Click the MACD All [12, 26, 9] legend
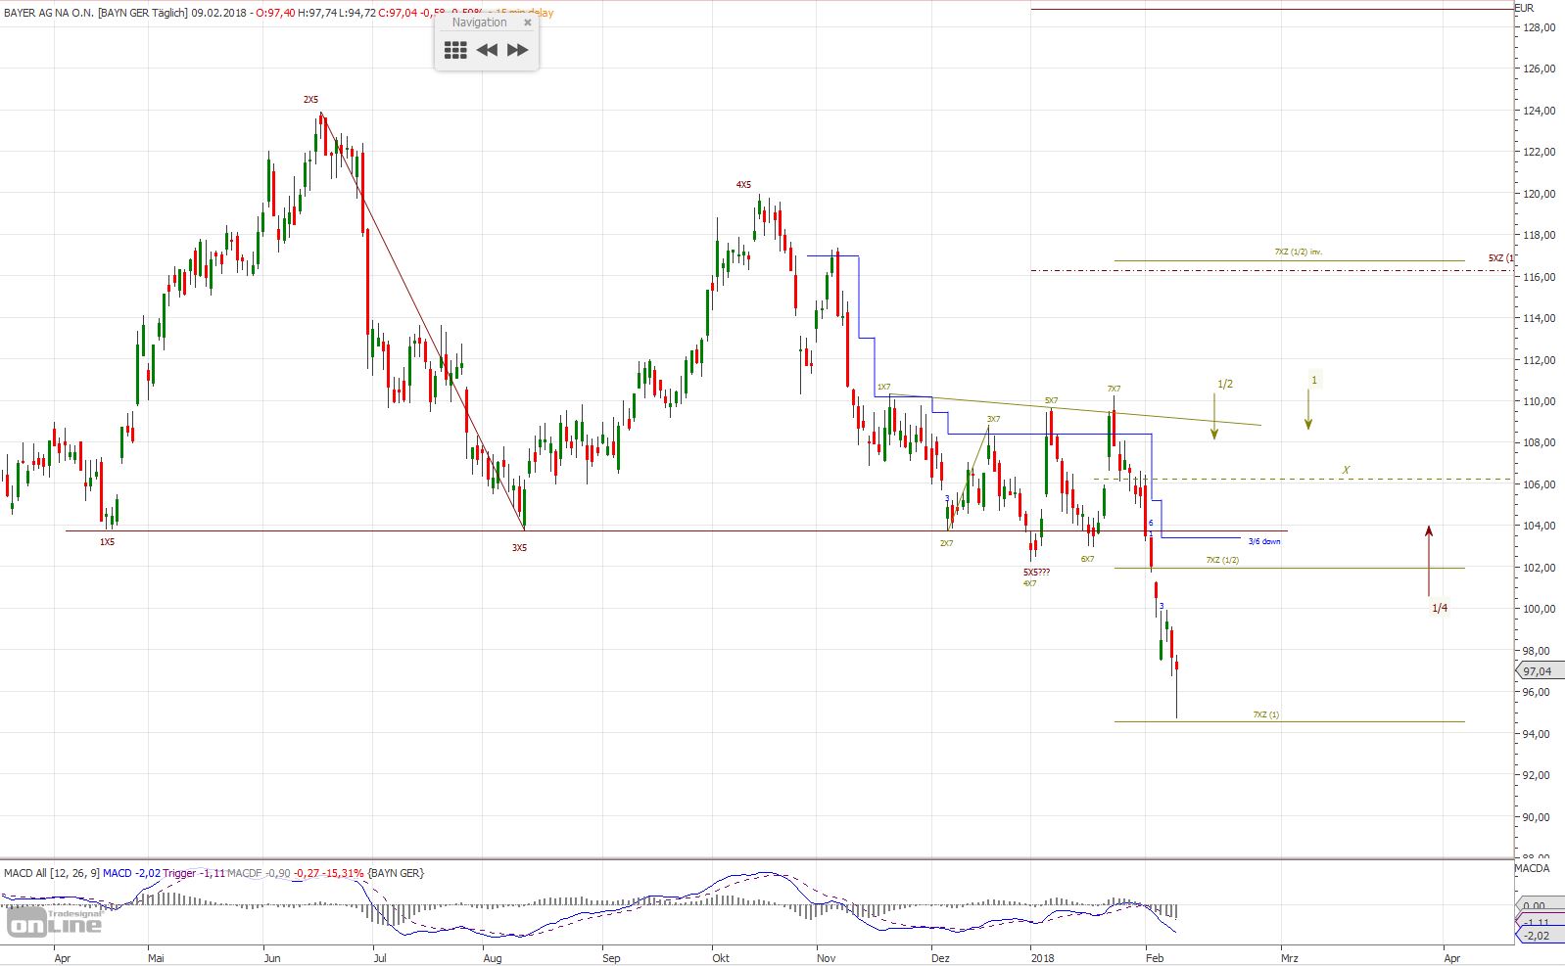1565x966 pixels. [x=51, y=873]
